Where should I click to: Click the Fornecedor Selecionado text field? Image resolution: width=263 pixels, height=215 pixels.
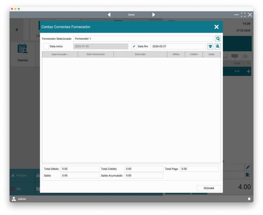pyautogui.click(x=143, y=39)
